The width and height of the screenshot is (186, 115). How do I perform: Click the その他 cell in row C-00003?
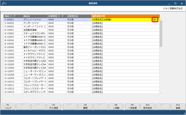78,27
